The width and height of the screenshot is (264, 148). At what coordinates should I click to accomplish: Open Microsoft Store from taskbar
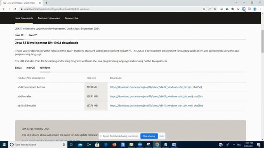(97, 144)
